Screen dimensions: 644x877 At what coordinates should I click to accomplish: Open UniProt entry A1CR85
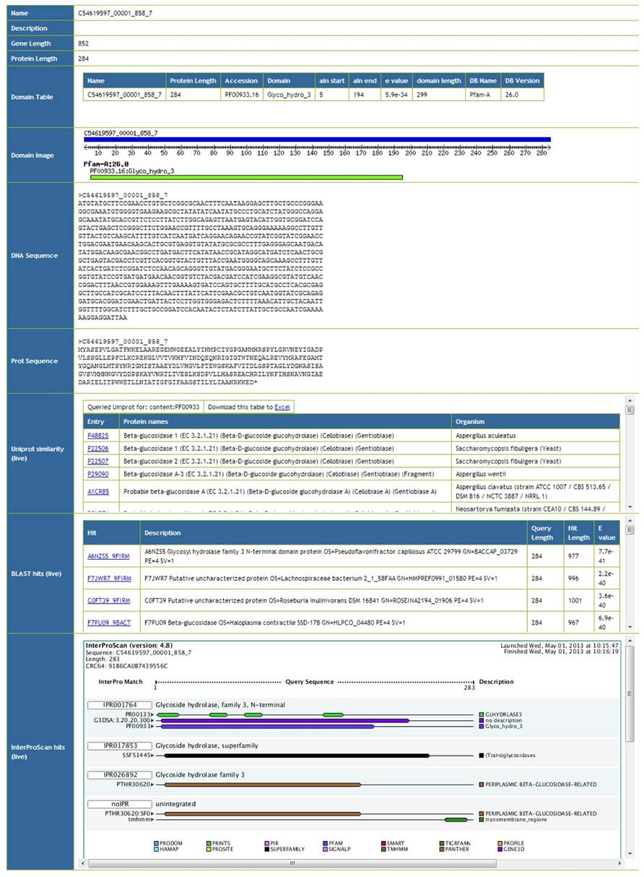97,491
